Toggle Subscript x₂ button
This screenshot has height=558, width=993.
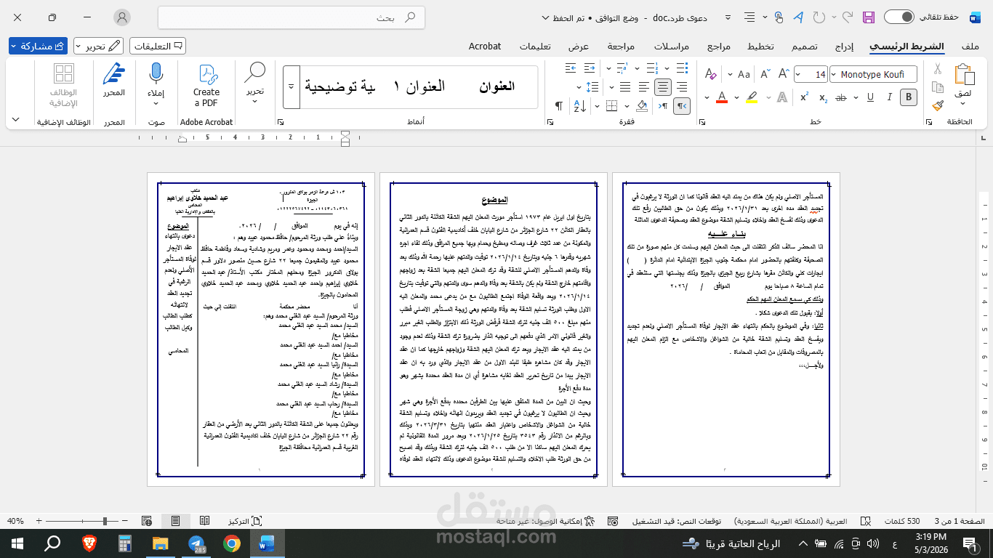824,97
